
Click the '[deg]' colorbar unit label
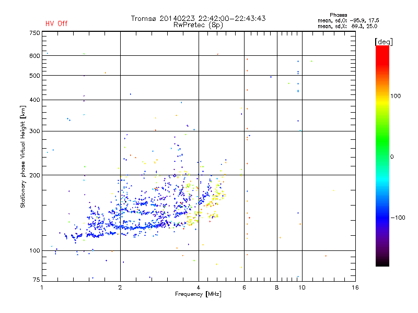pos(384,42)
